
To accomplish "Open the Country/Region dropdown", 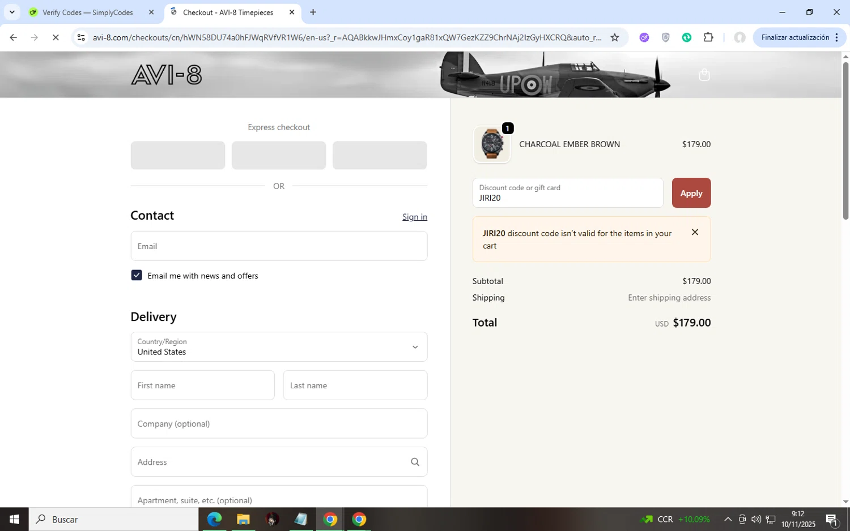I will tap(279, 346).
